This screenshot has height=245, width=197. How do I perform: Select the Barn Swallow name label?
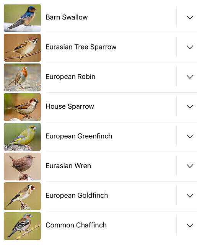[67, 17]
